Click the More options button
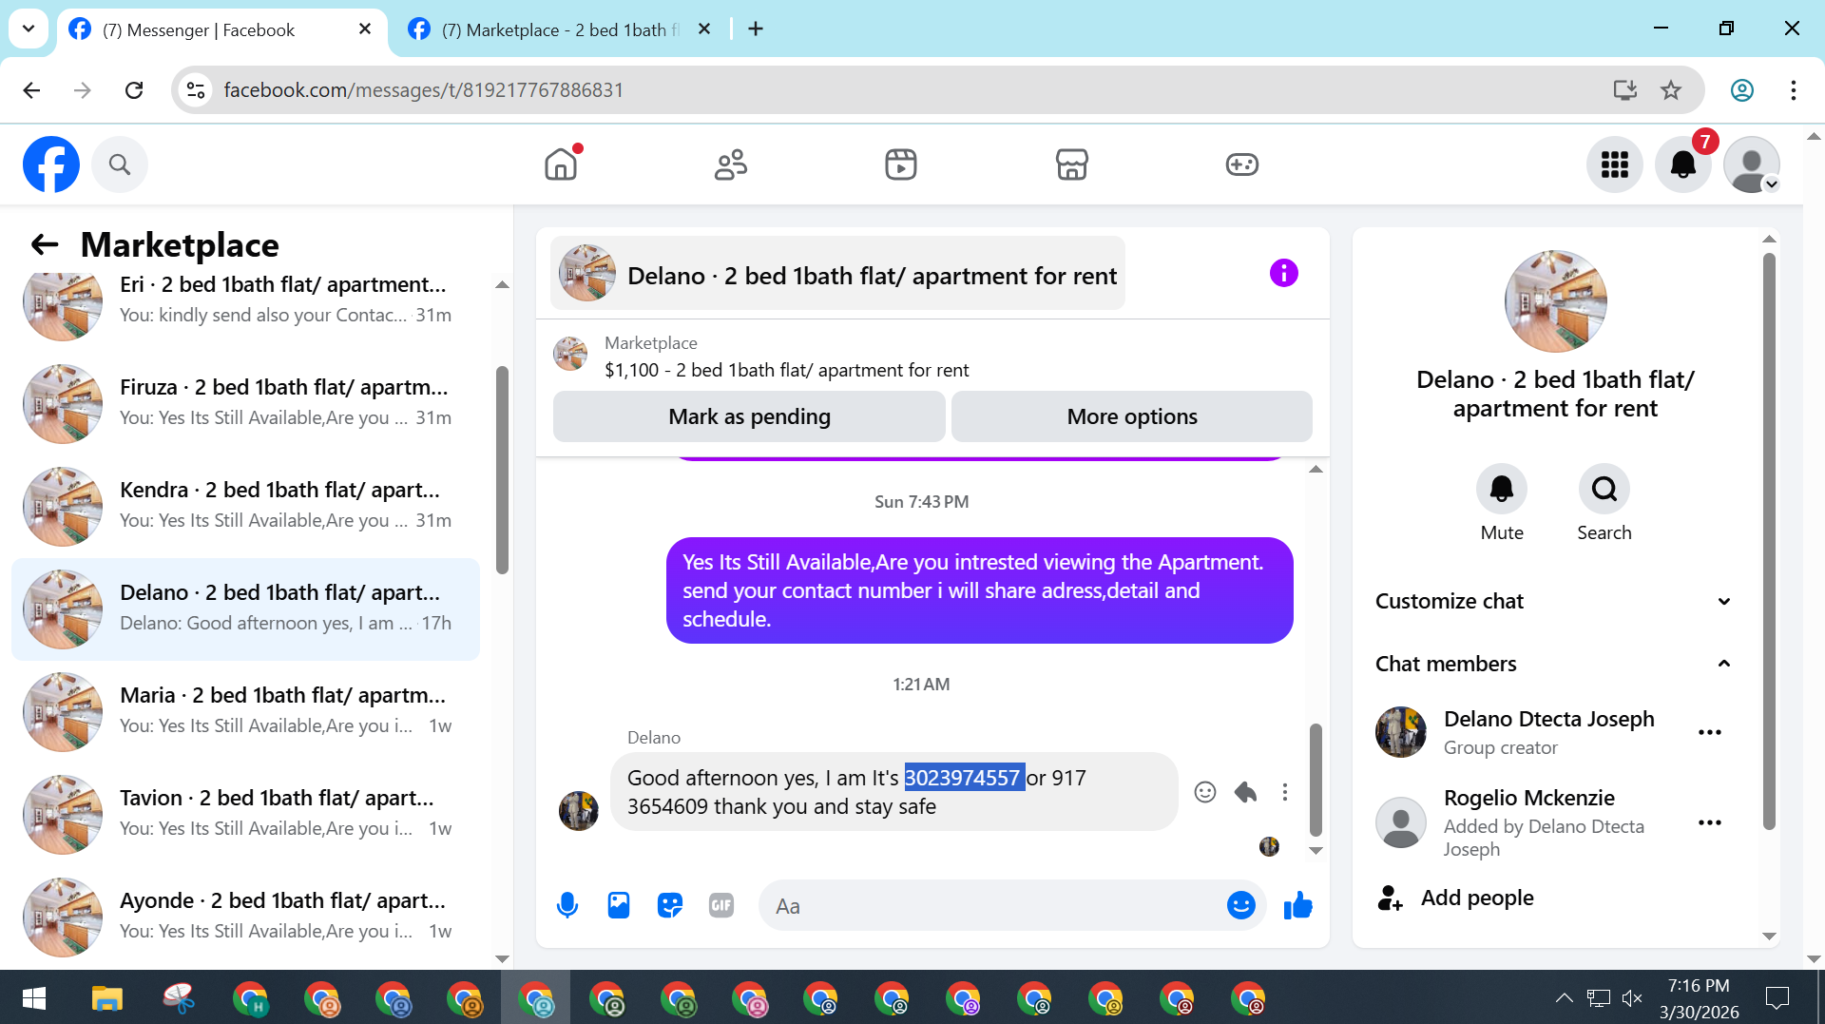The image size is (1825, 1024). [x=1132, y=416]
